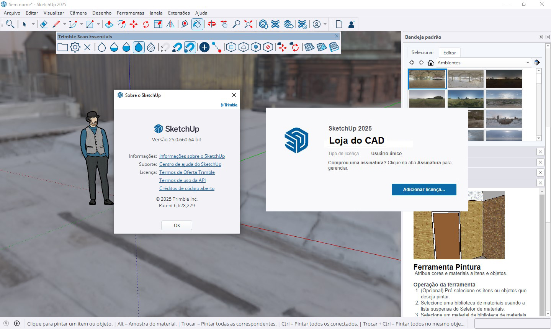Select the Offset tool
Screen dimensions: 551x329
(x=121, y=24)
